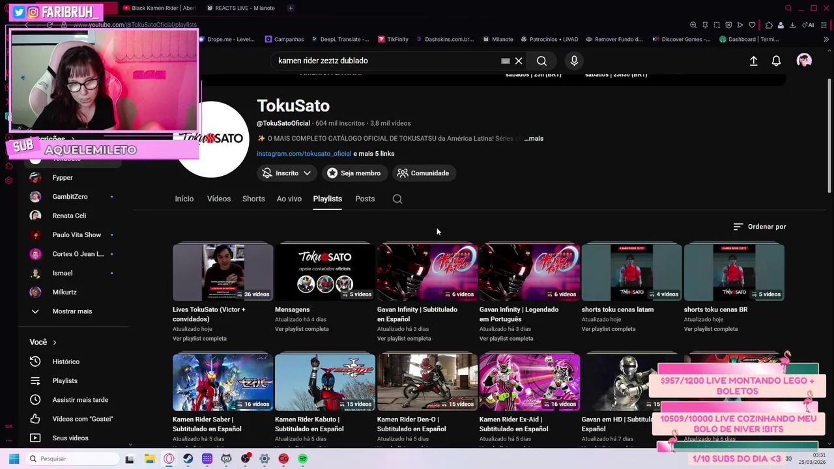Image resolution: width=834 pixels, height=469 pixels.
Task: Switch to the Vídeos channel tab
Action: tap(219, 199)
